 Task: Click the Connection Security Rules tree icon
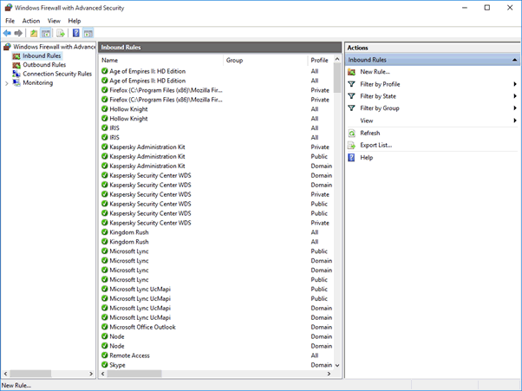(x=16, y=74)
